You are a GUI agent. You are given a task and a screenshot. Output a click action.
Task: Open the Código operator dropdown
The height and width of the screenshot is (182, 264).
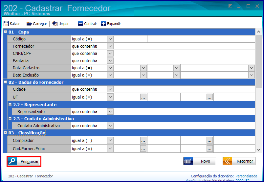point(110,39)
